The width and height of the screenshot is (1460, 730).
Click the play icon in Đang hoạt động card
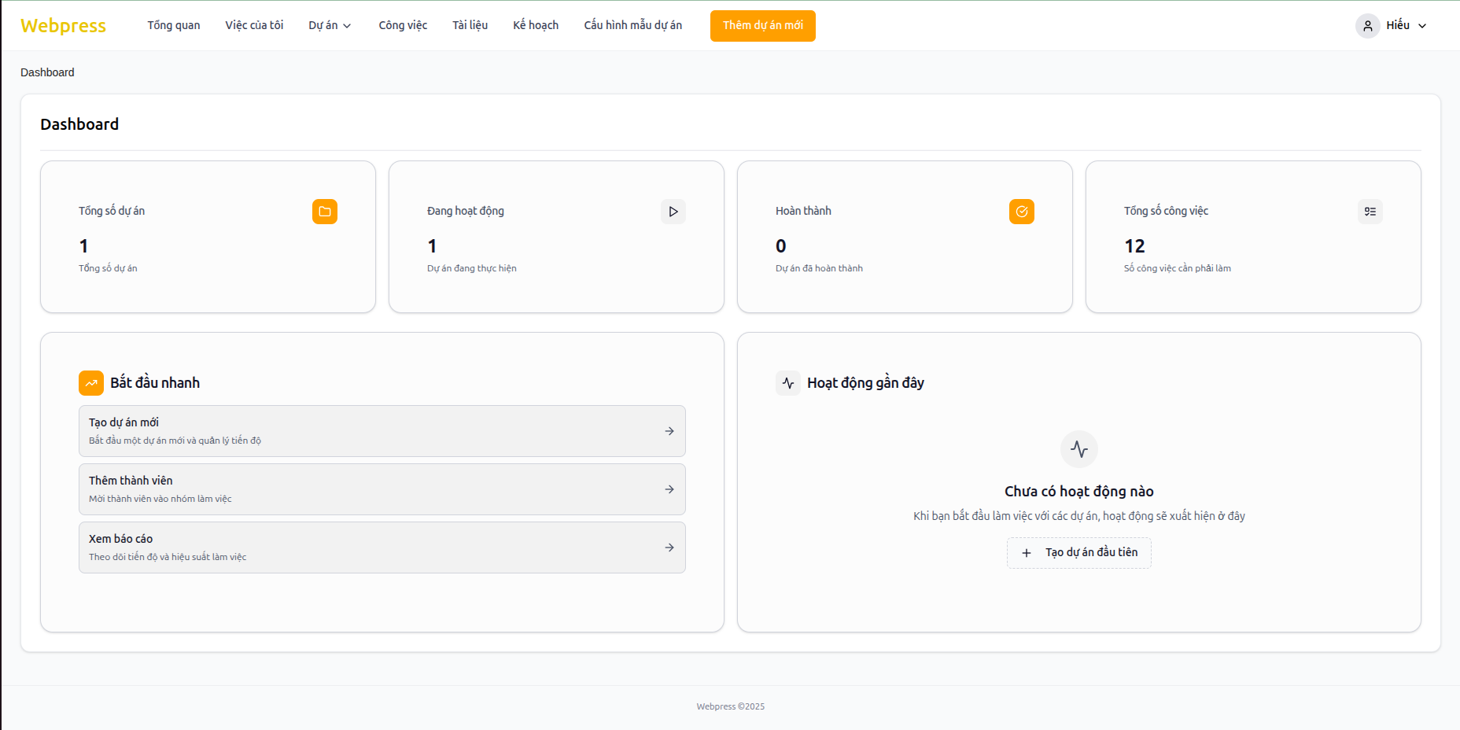click(673, 212)
